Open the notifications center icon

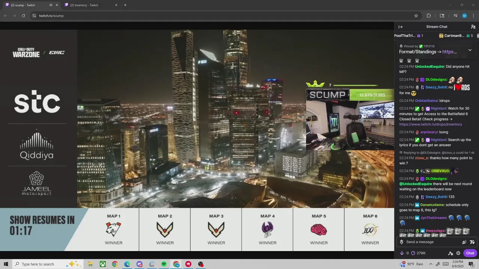pos(471,264)
